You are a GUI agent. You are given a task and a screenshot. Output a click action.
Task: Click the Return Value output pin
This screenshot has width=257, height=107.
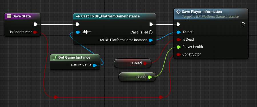coord(94,65)
